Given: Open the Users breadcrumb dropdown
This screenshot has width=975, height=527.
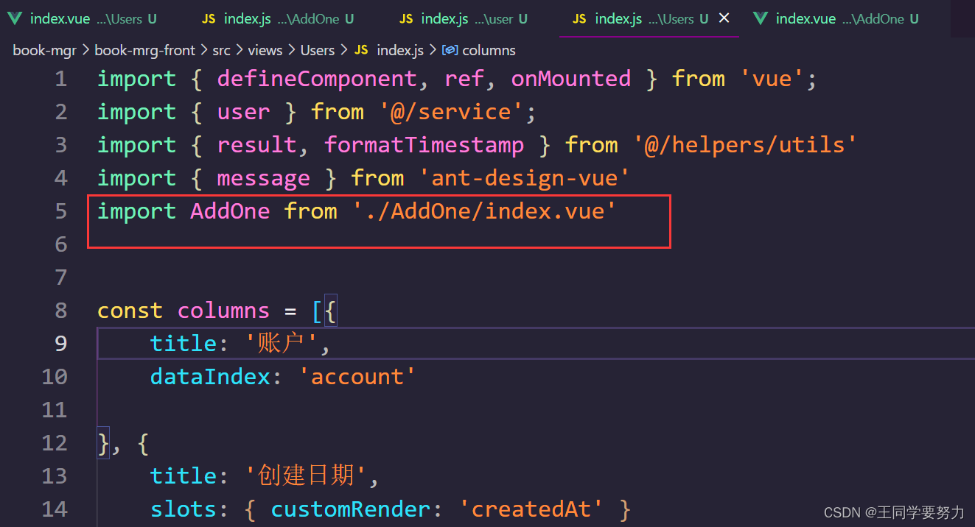Looking at the screenshot, I should (317, 50).
